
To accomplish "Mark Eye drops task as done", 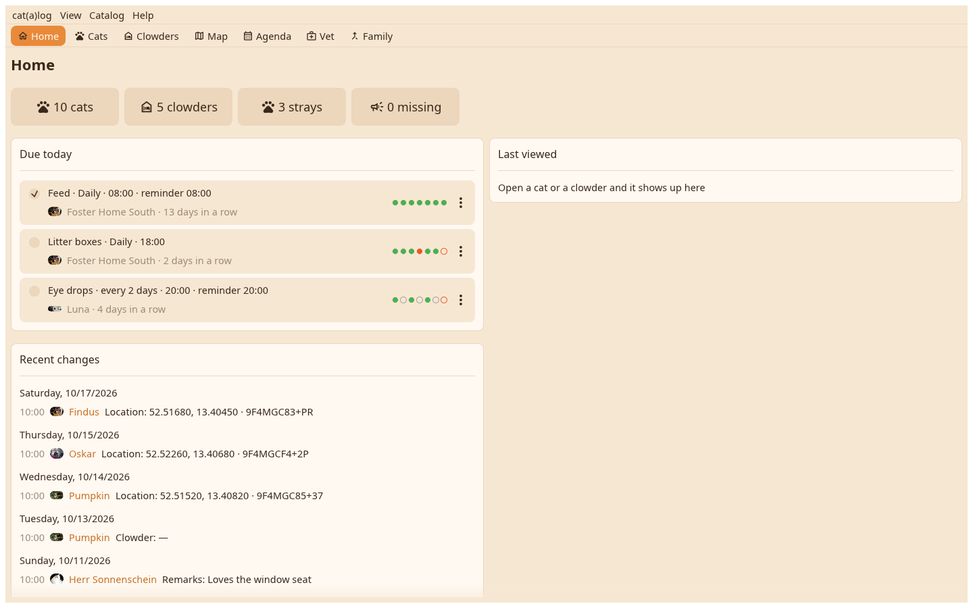I will click(x=34, y=291).
